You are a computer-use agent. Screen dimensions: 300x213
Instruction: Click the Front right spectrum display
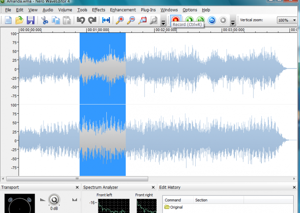(146, 206)
